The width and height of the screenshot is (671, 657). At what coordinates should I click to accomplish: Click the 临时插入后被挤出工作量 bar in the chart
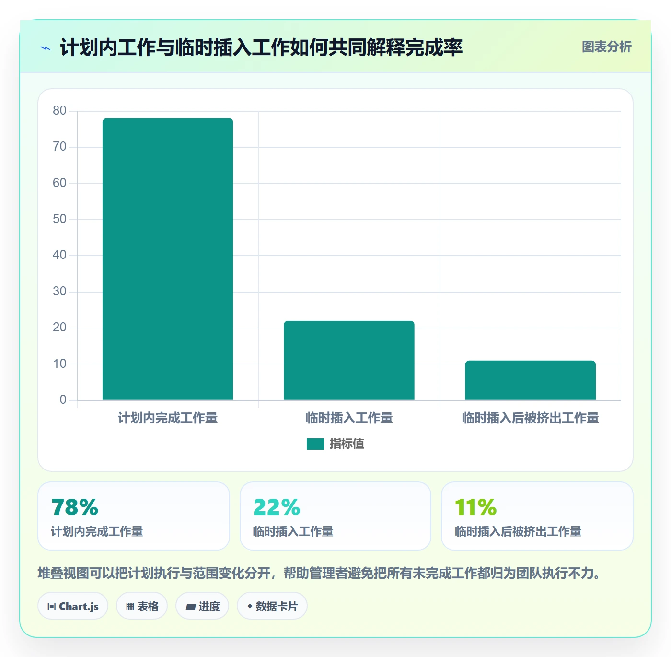tap(530, 380)
